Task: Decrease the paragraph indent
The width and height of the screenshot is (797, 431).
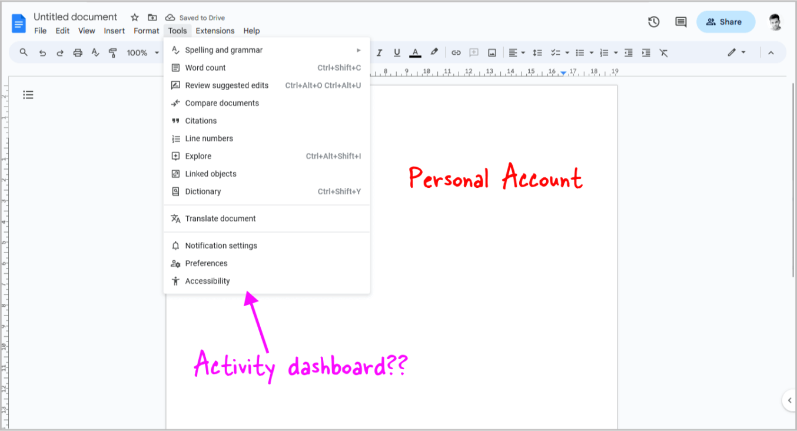Action: pos(628,52)
